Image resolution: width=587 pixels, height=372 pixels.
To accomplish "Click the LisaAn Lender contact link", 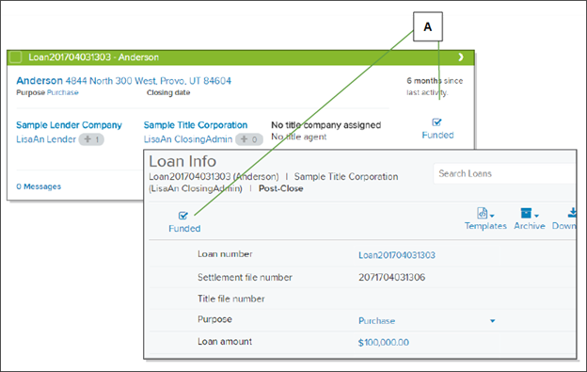I will coord(46,139).
